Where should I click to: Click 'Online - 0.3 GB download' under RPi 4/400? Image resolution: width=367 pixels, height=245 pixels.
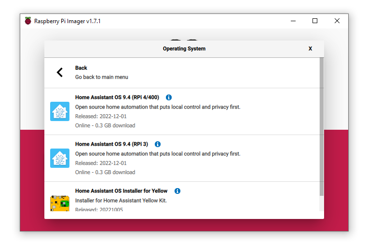coord(105,125)
